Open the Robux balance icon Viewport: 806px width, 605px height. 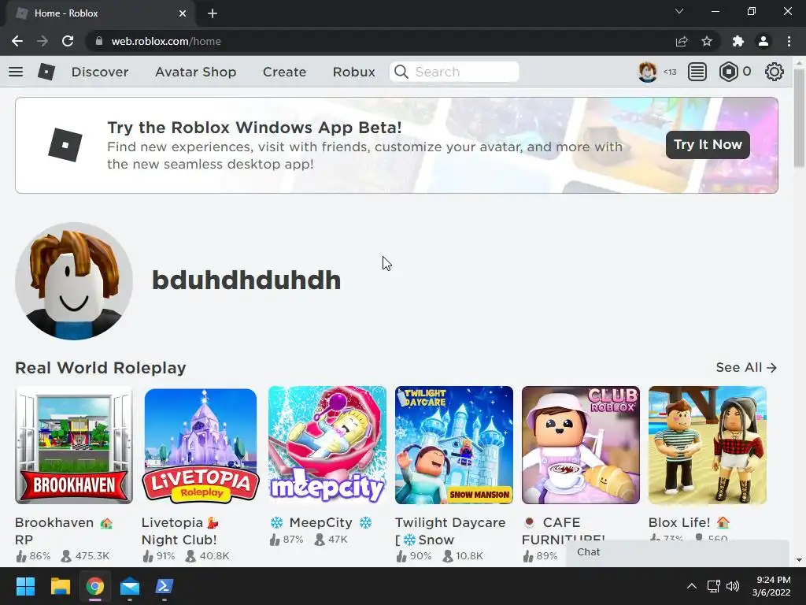(x=728, y=72)
